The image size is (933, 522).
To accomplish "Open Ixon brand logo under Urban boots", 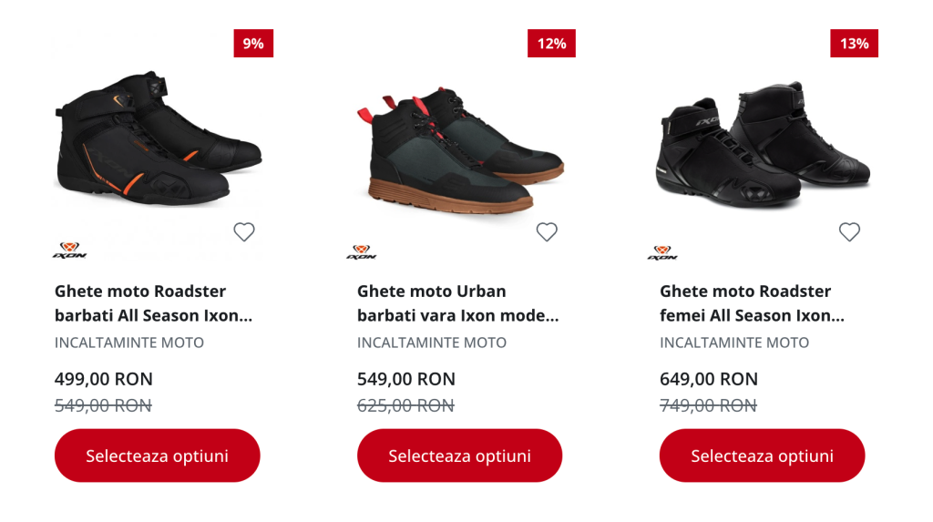I will point(362,251).
